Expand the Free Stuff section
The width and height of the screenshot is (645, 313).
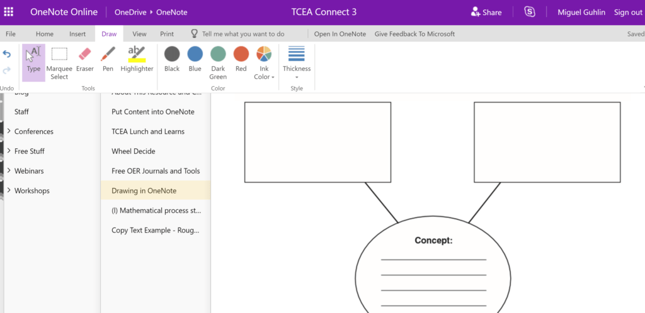pos(9,151)
